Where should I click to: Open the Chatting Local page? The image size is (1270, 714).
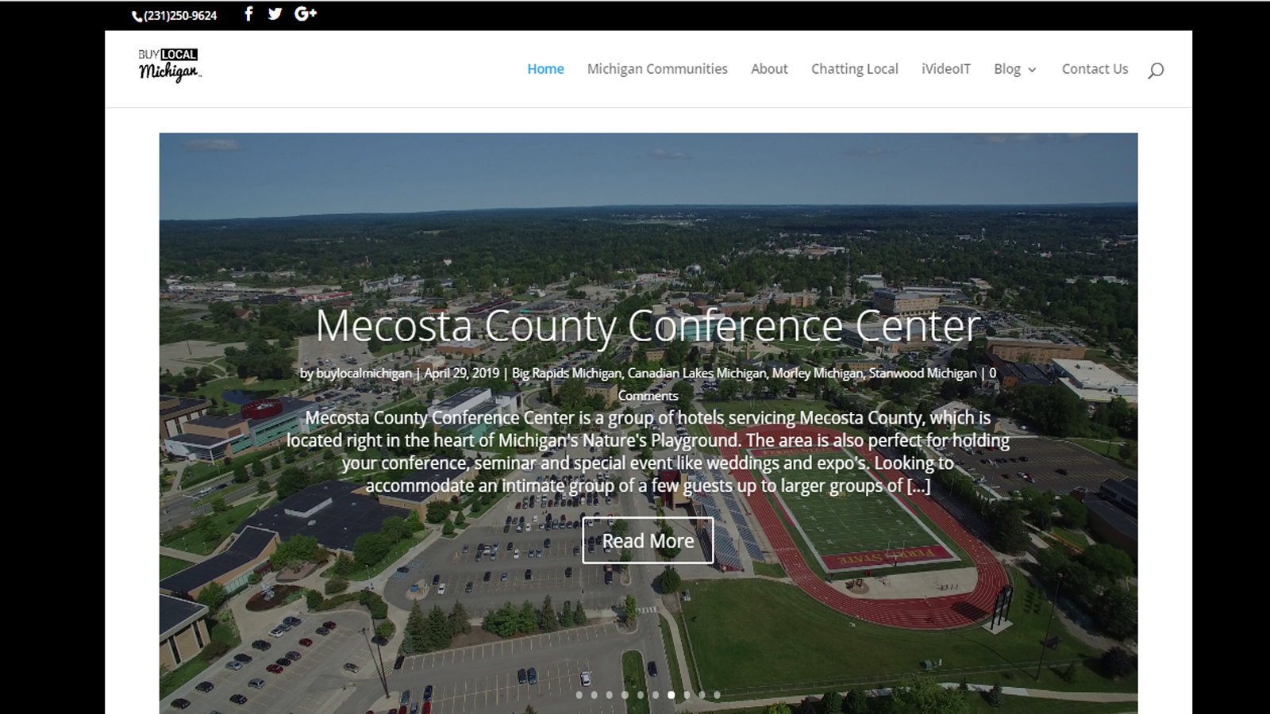tap(855, 69)
